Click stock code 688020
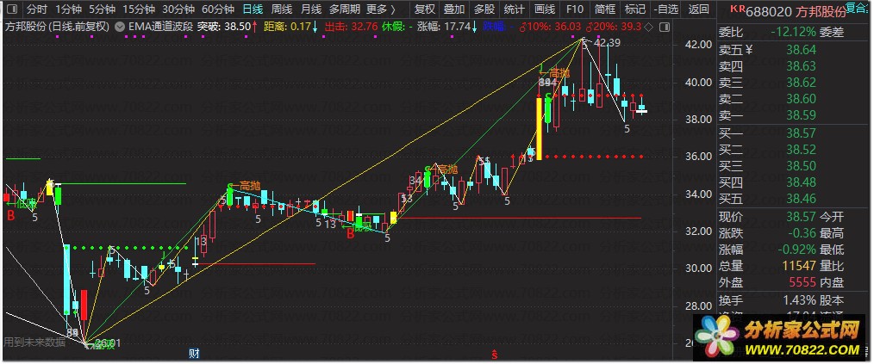The height and width of the screenshot is (364, 874). click(769, 10)
